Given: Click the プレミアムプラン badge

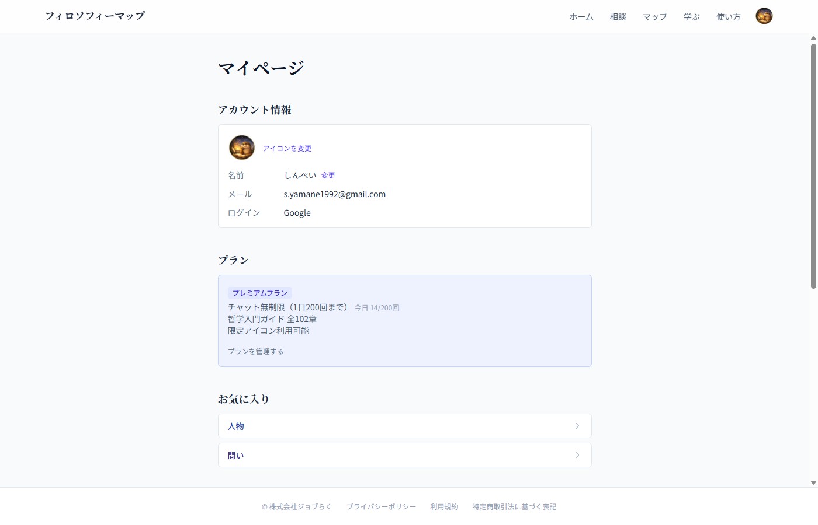Looking at the screenshot, I should 259,292.
